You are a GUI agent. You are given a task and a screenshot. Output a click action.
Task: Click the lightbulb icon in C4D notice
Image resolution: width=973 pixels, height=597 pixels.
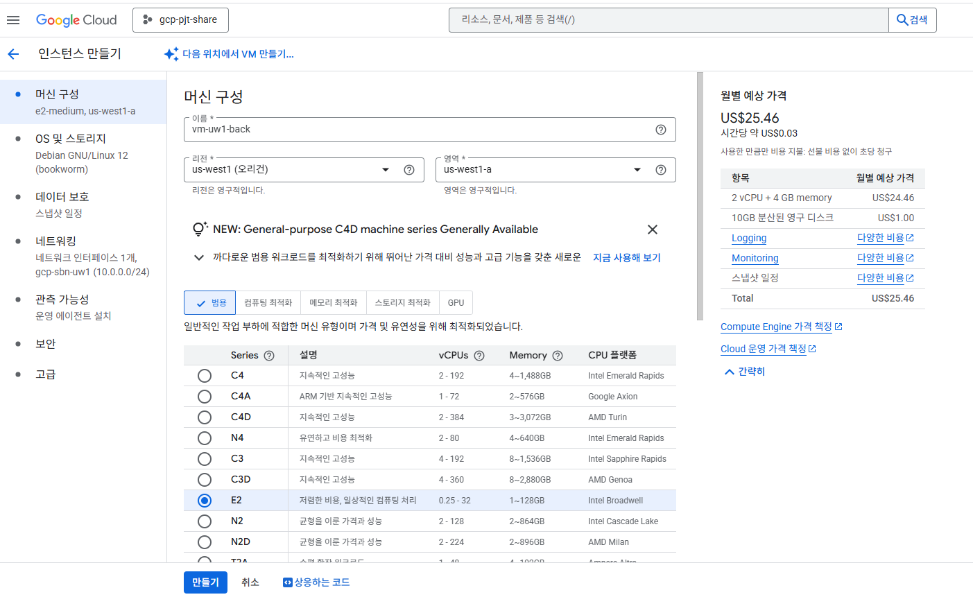[200, 229]
